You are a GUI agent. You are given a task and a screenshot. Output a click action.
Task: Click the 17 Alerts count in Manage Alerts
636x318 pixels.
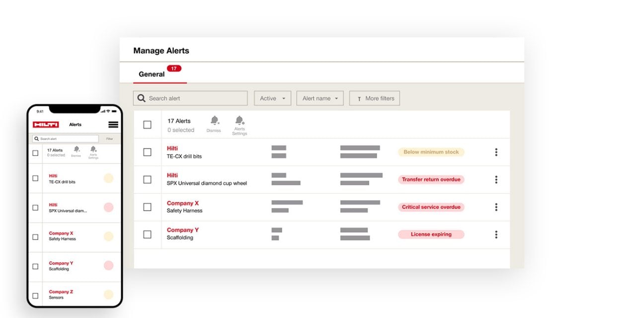[179, 121]
